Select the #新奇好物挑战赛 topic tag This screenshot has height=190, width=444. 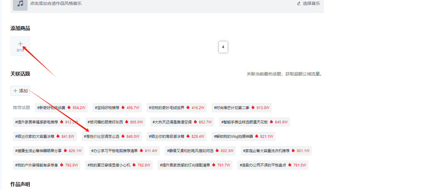pos(61,108)
